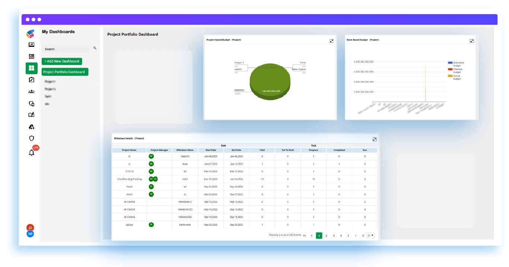Click the milestone123 cell

coord(185,209)
